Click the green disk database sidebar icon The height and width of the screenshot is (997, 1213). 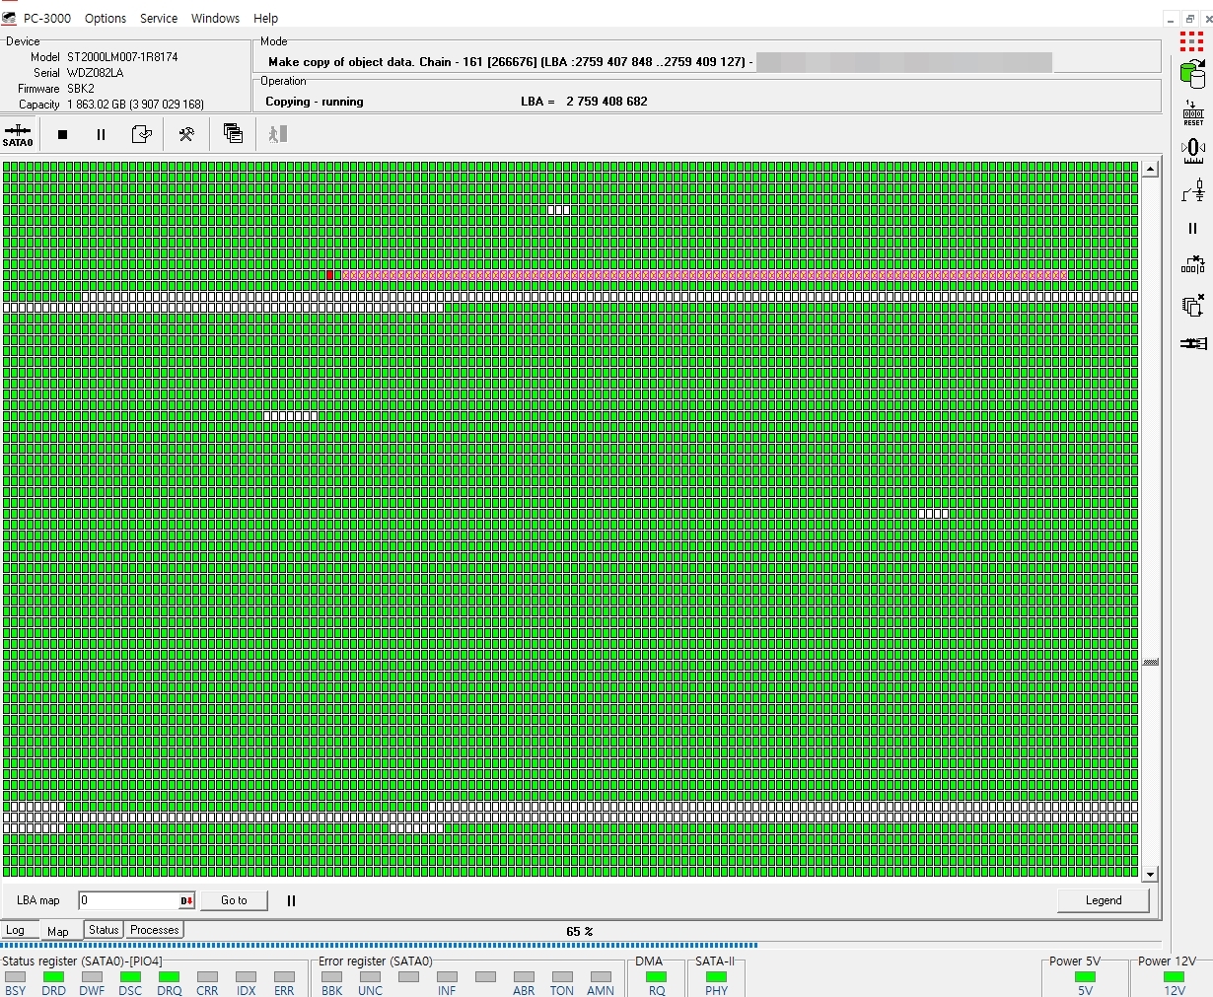click(x=1193, y=74)
